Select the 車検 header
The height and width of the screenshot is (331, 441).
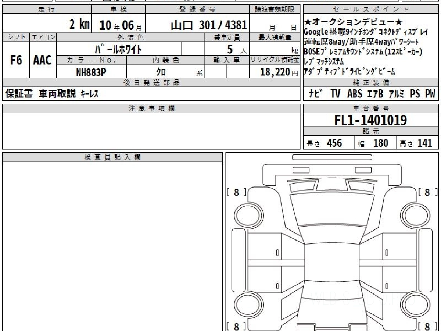tap(118, 10)
